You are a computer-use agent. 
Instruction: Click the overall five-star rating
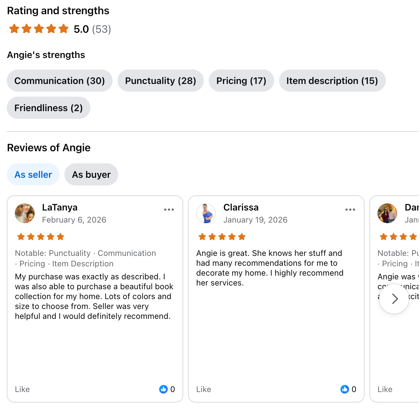click(x=39, y=29)
